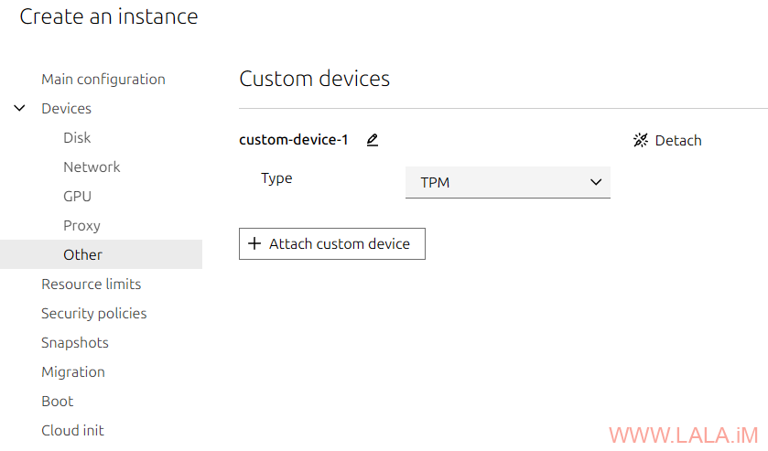Select the Other devices item
This screenshot has width=768, height=451.
click(x=82, y=254)
